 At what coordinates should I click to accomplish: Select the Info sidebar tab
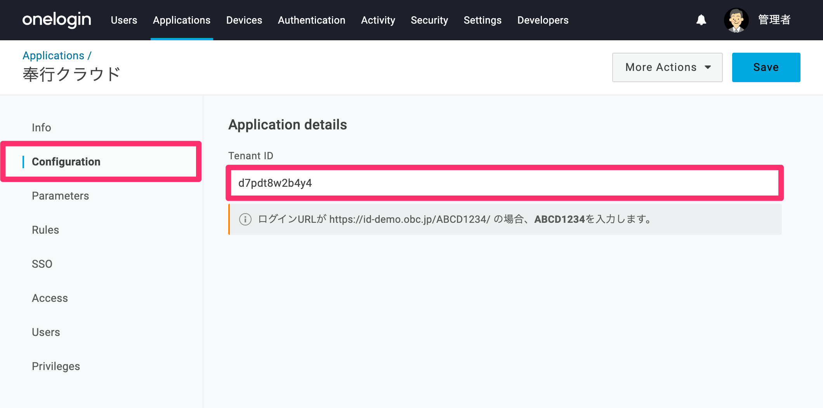click(42, 127)
